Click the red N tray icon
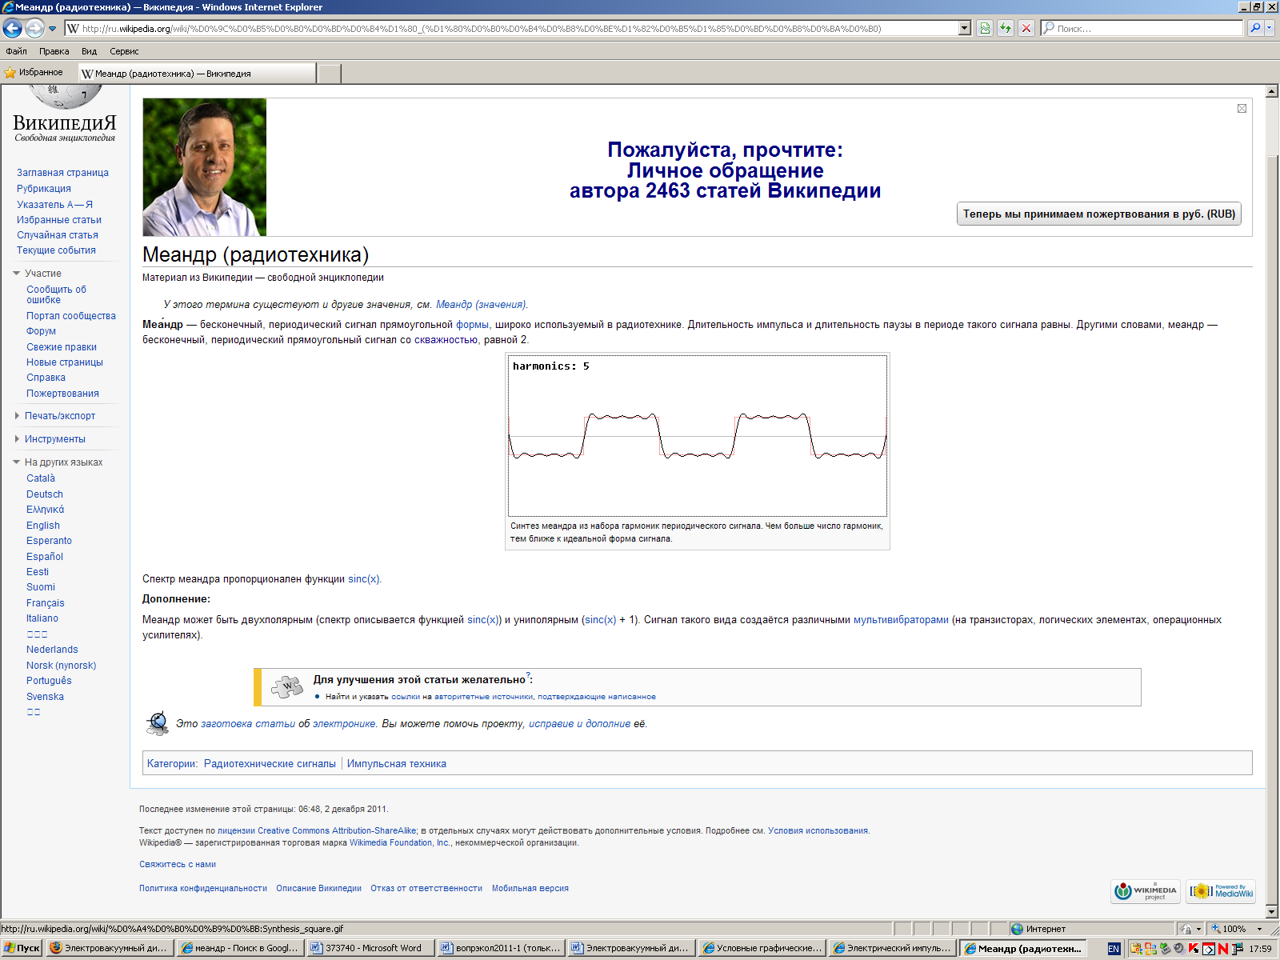 [1223, 949]
